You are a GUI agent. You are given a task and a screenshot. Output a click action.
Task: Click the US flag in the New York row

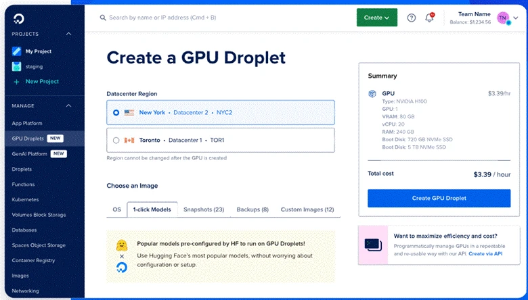click(x=129, y=113)
